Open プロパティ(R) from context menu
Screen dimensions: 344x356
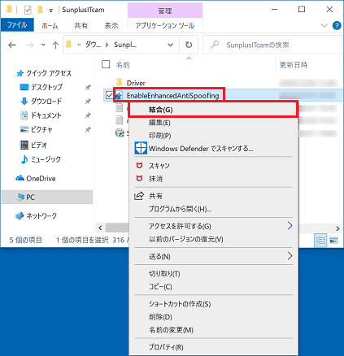pos(213,347)
